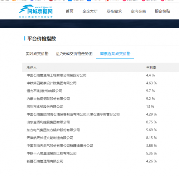This screenshot has width=179, height=176.
Task: Open the 银企快贴 navigation item
Action: (163, 11)
